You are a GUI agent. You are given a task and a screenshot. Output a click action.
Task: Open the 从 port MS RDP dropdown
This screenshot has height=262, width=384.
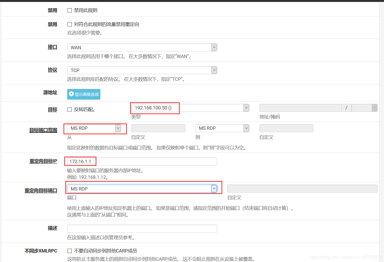point(94,128)
